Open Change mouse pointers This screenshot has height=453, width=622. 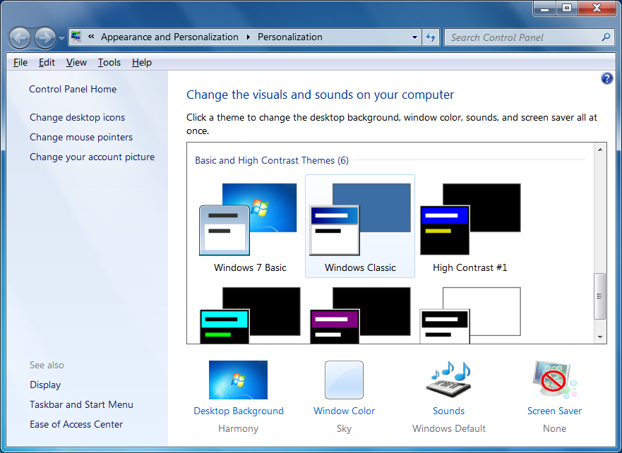[81, 137]
